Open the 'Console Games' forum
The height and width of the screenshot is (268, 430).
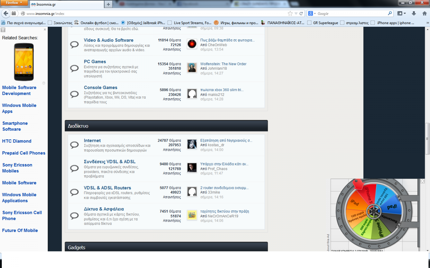101,87
